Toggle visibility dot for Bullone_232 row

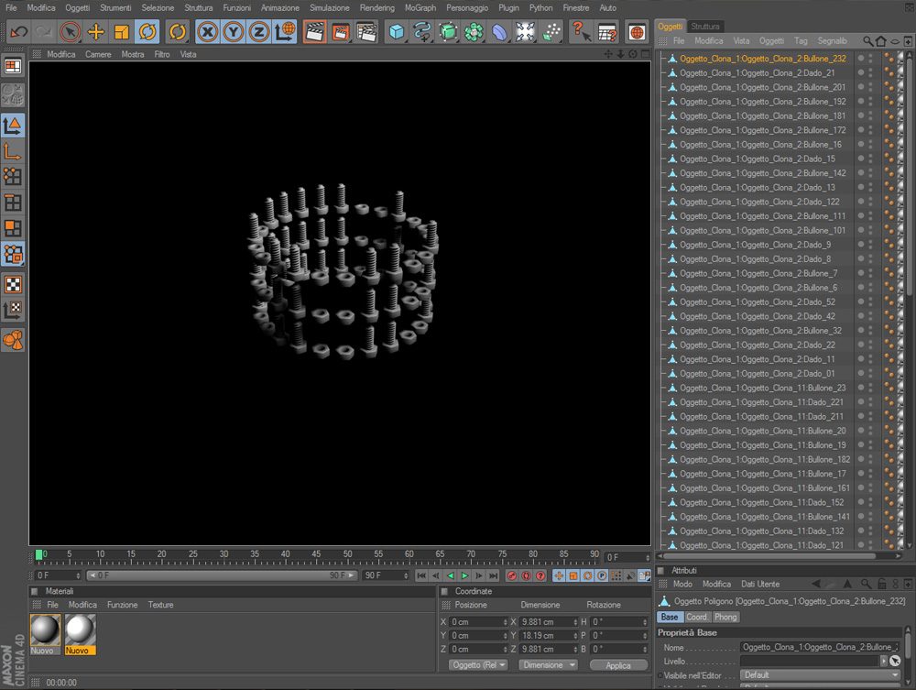tap(860, 59)
